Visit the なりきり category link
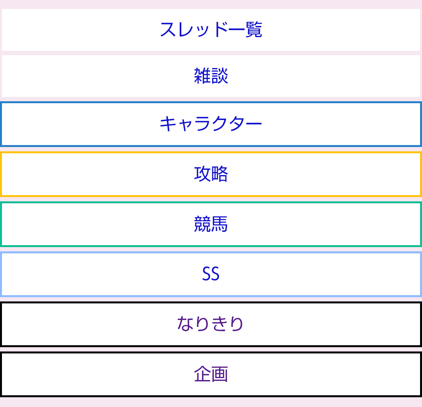Image resolution: width=422 pixels, height=407 pixels. (211, 324)
